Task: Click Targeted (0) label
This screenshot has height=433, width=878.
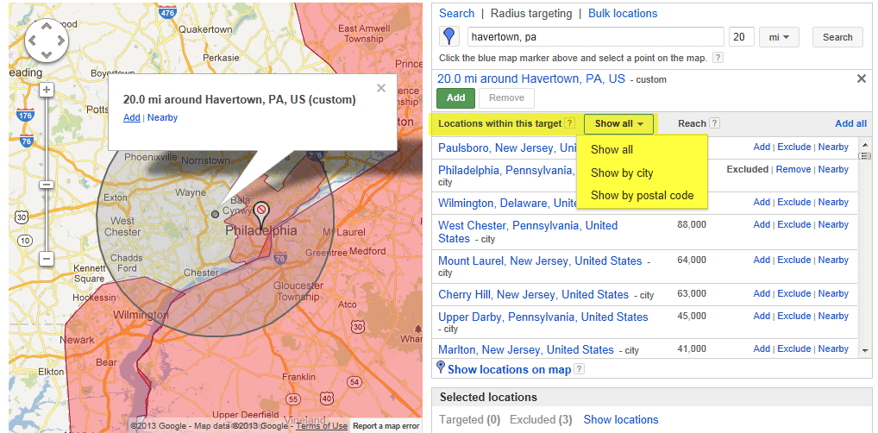Action: coord(470,419)
